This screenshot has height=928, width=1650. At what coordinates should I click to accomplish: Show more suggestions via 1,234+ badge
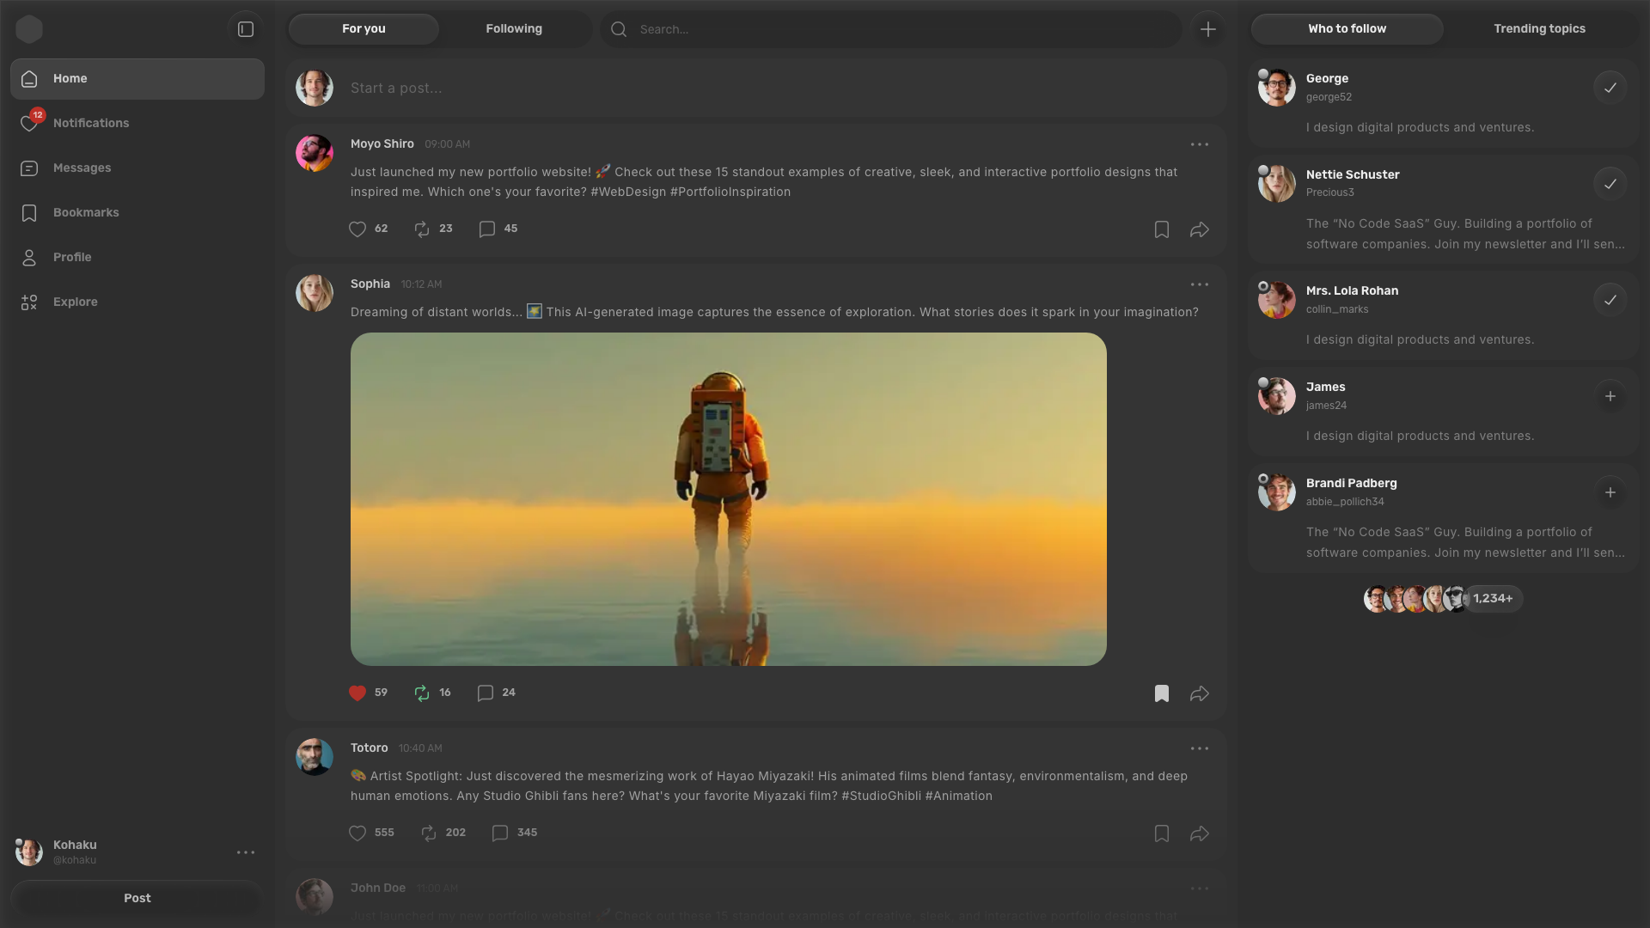(1493, 599)
